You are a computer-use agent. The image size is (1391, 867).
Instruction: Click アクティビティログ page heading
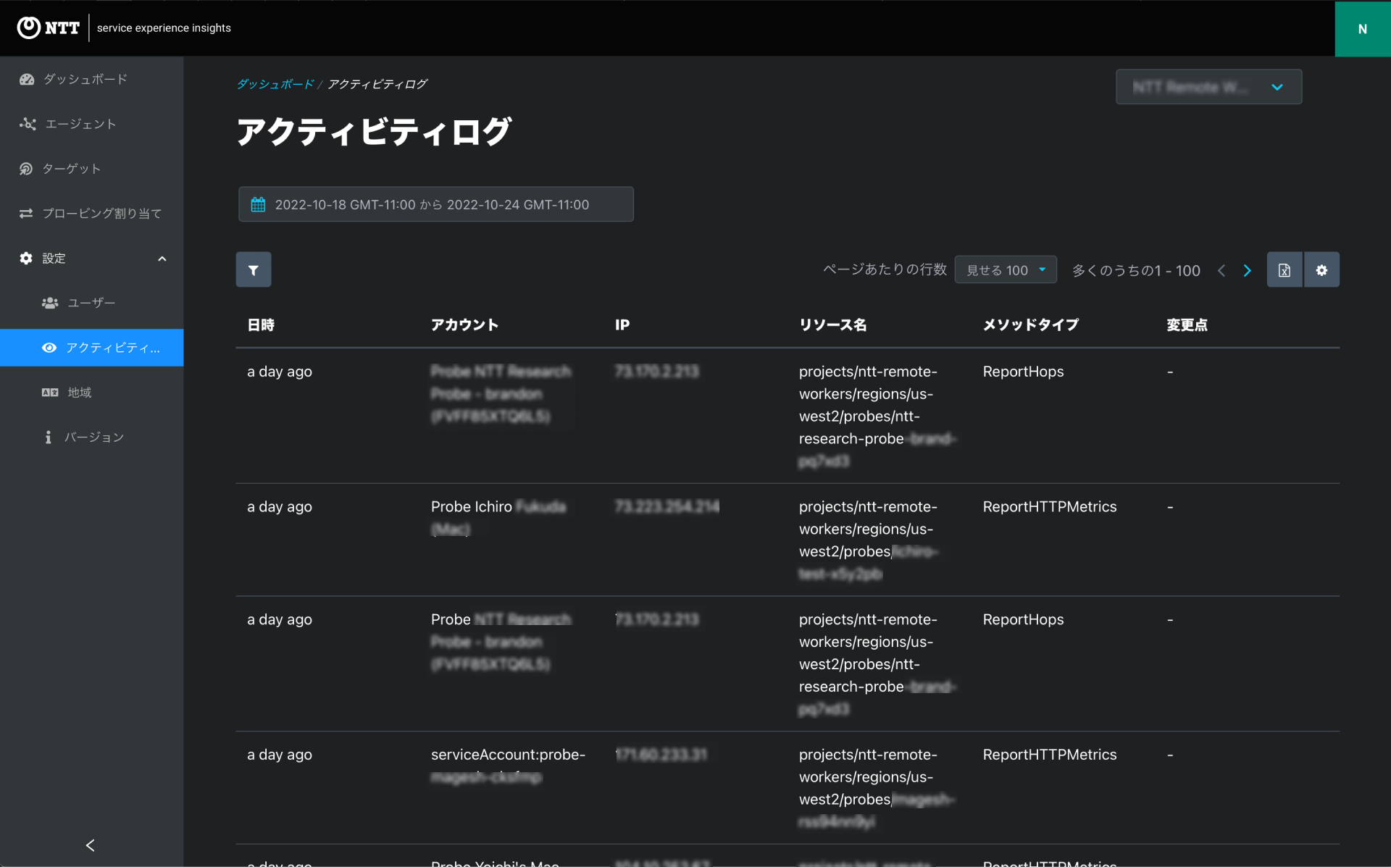coord(375,132)
